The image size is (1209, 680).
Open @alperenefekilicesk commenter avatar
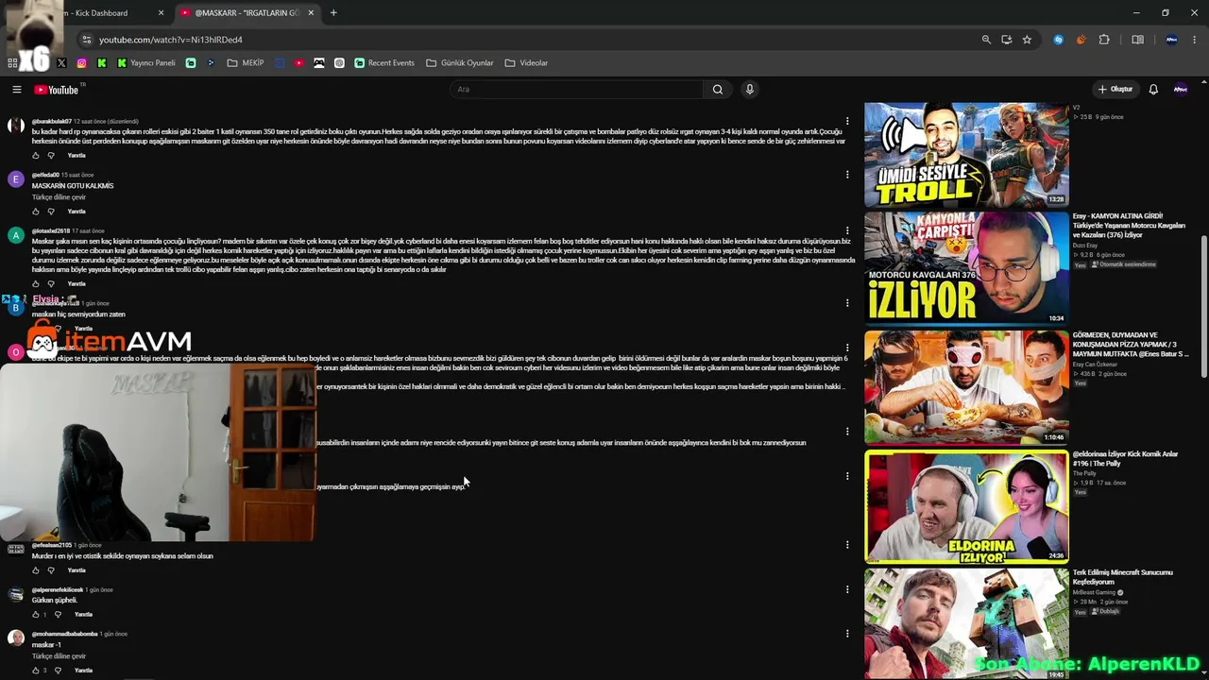[16, 594]
